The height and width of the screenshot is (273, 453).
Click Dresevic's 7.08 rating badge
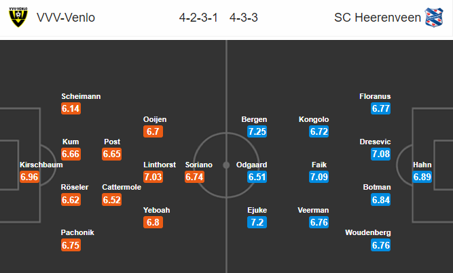tap(381, 154)
